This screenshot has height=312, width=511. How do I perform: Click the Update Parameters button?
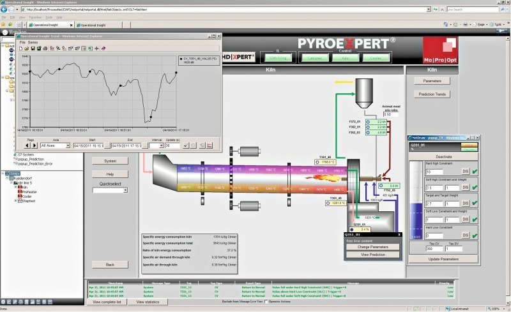tap(443, 259)
